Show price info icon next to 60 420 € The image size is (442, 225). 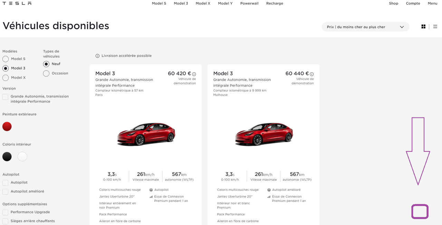(x=194, y=74)
